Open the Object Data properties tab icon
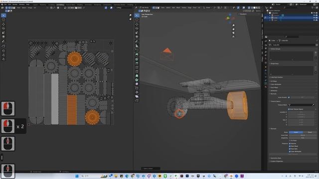 tap(266, 84)
